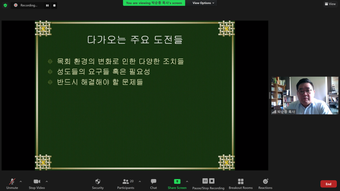This screenshot has height=191, width=340.
Task: Pause recording from top-left indicator
Action: (47, 6)
